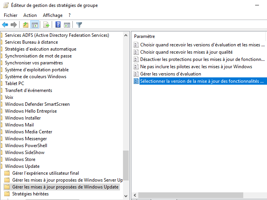Select Stratégies d'exécution automatique node
Image resolution: width=267 pixels, height=200 pixels.
point(41,49)
